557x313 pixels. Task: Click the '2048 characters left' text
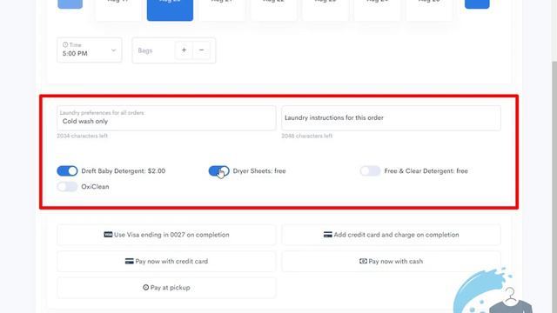click(307, 136)
